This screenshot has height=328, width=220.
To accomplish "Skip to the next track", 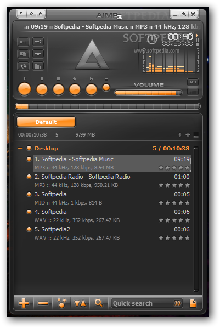I will click(91, 89).
